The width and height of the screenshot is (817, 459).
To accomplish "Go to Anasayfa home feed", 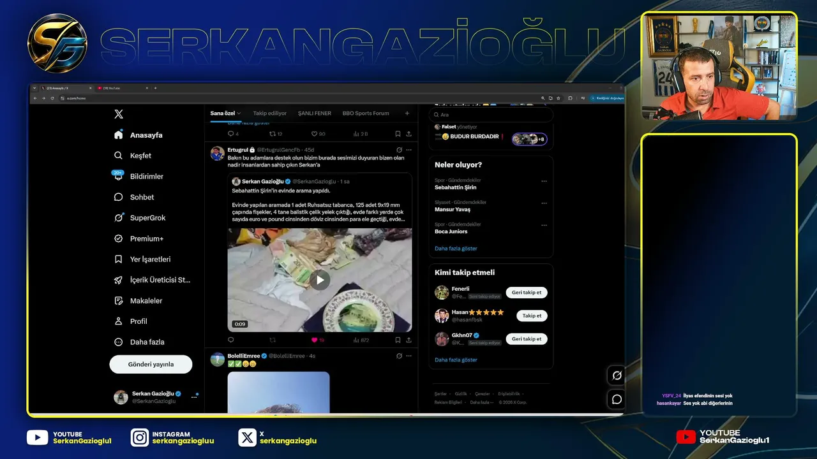I will click(x=139, y=135).
